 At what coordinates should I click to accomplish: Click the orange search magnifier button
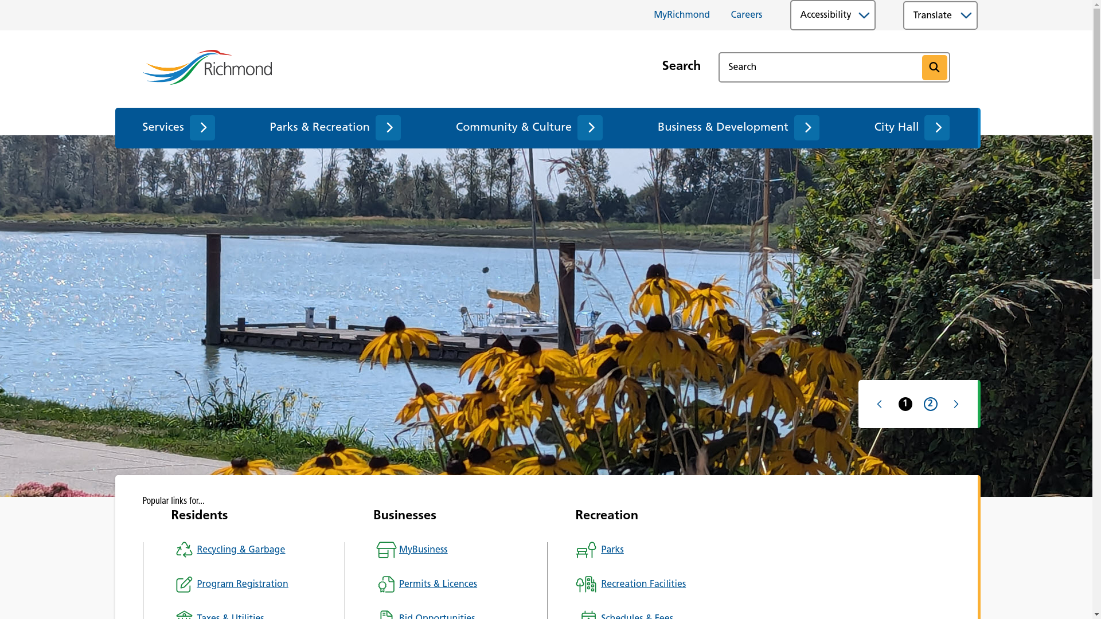pyautogui.click(x=934, y=68)
